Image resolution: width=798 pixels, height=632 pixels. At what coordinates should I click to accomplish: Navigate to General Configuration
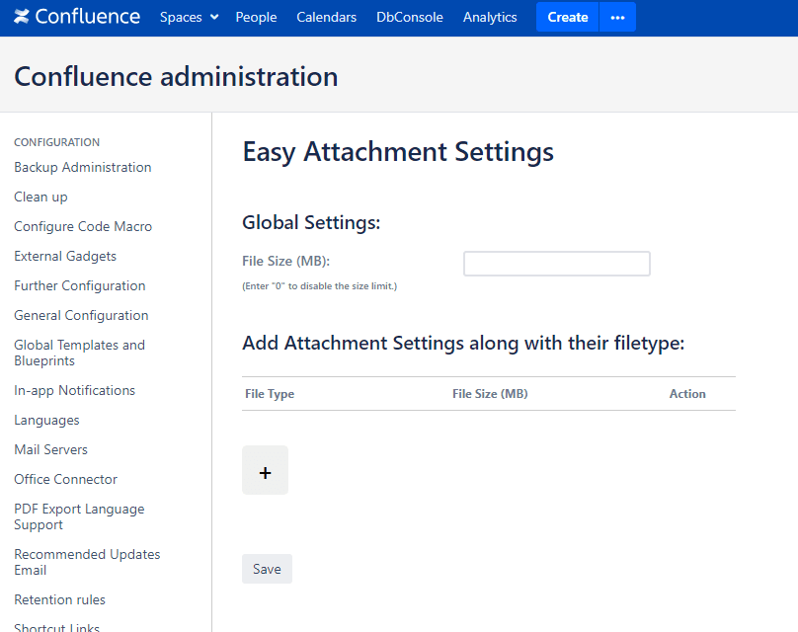(81, 315)
